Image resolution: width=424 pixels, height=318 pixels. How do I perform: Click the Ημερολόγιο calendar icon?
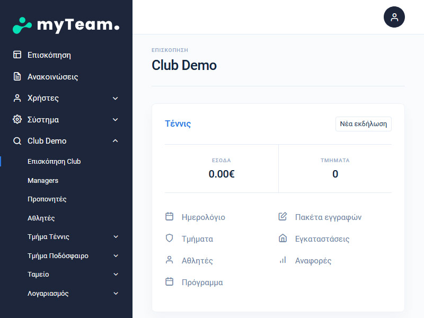pos(170,217)
